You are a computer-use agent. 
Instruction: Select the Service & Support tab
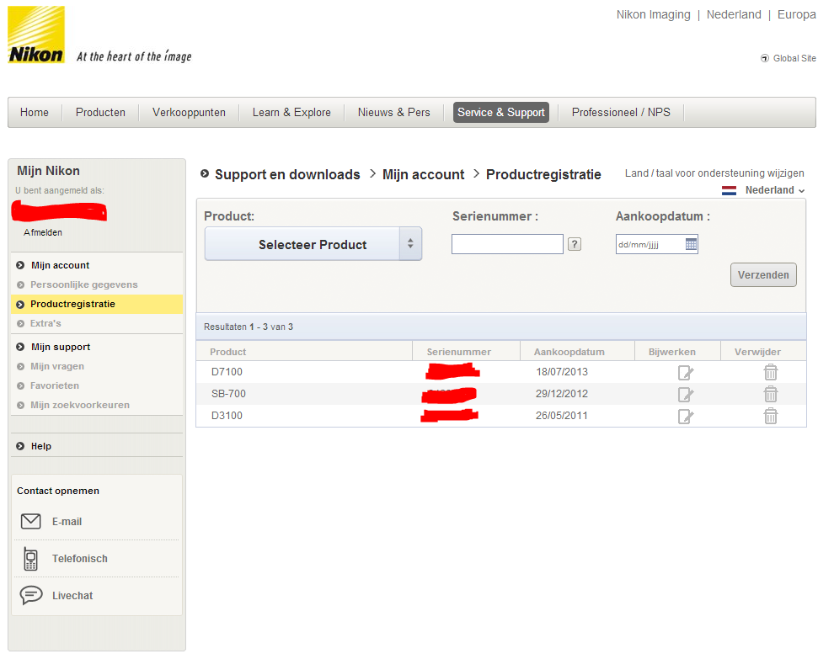click(x=501, y=112)
